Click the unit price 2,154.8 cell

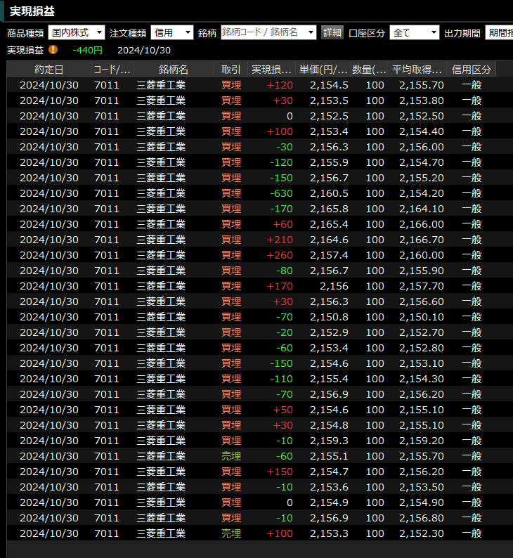tap(329, 425)
